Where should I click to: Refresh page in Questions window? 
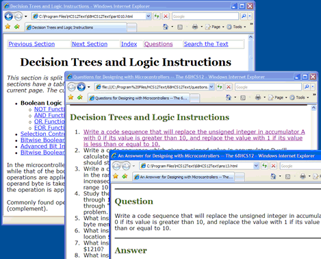point(220,87)
